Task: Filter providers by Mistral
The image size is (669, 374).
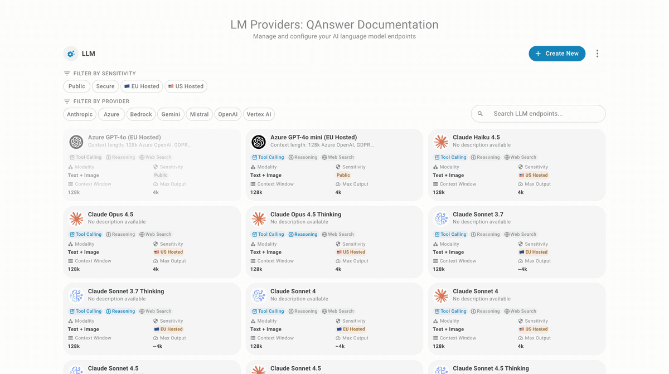Action: click(199, 114)
